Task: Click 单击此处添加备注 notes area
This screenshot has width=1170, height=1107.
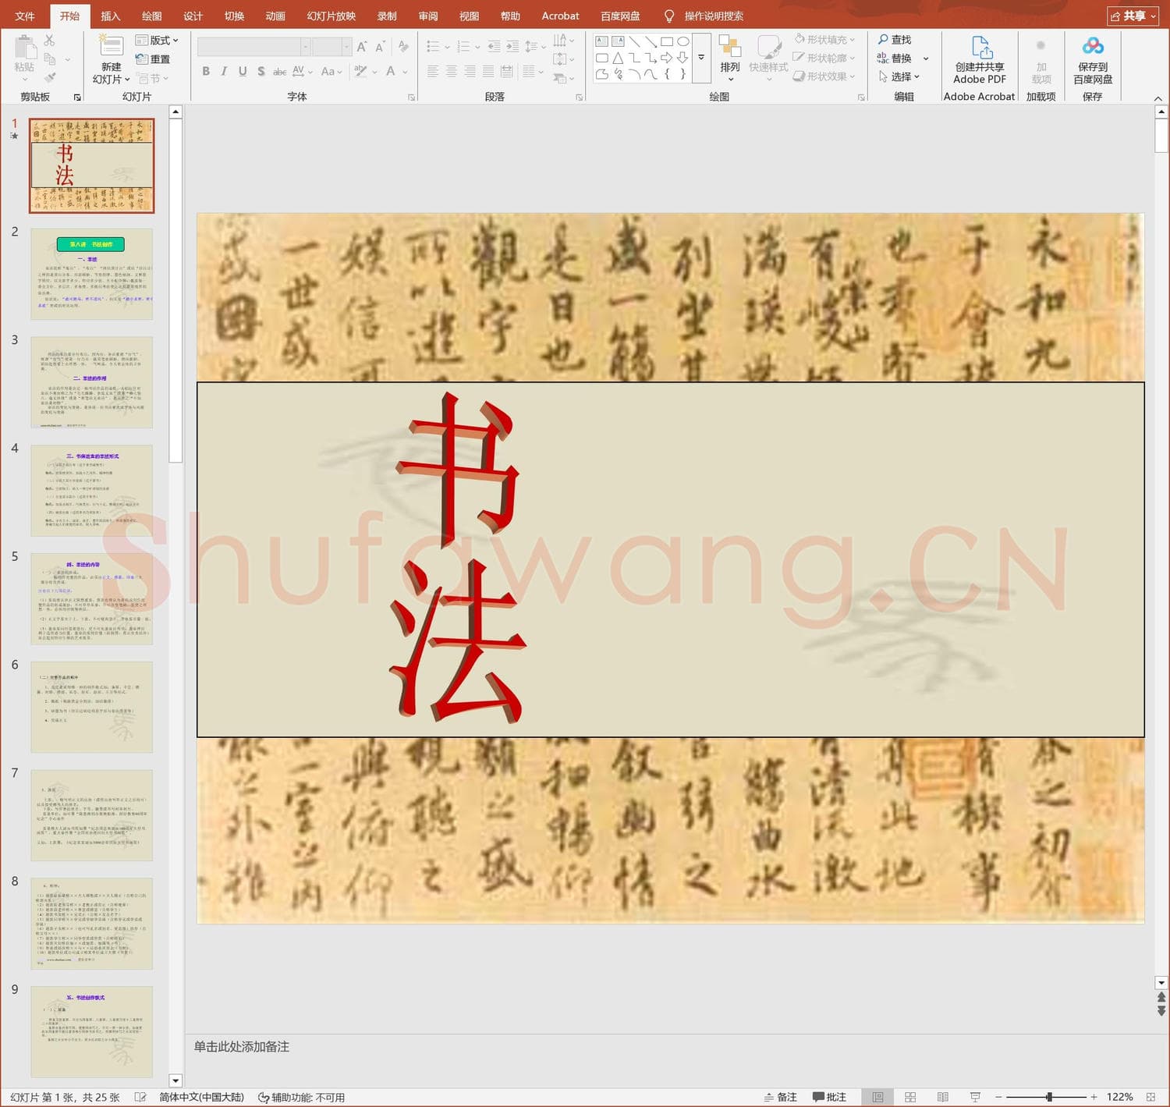Action: point(242,1047)
